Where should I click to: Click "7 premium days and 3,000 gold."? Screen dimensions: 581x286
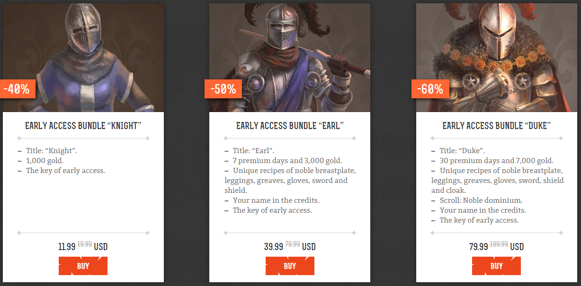pos(287,161)
